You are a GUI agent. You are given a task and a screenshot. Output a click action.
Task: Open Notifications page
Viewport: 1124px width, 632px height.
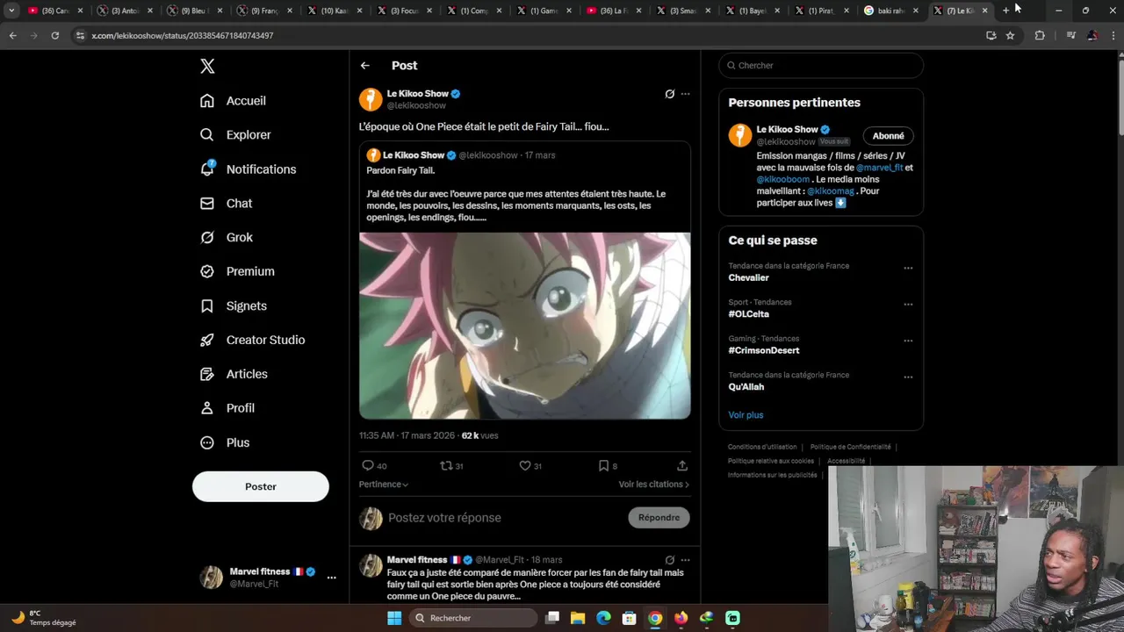[x=249, y=169]
